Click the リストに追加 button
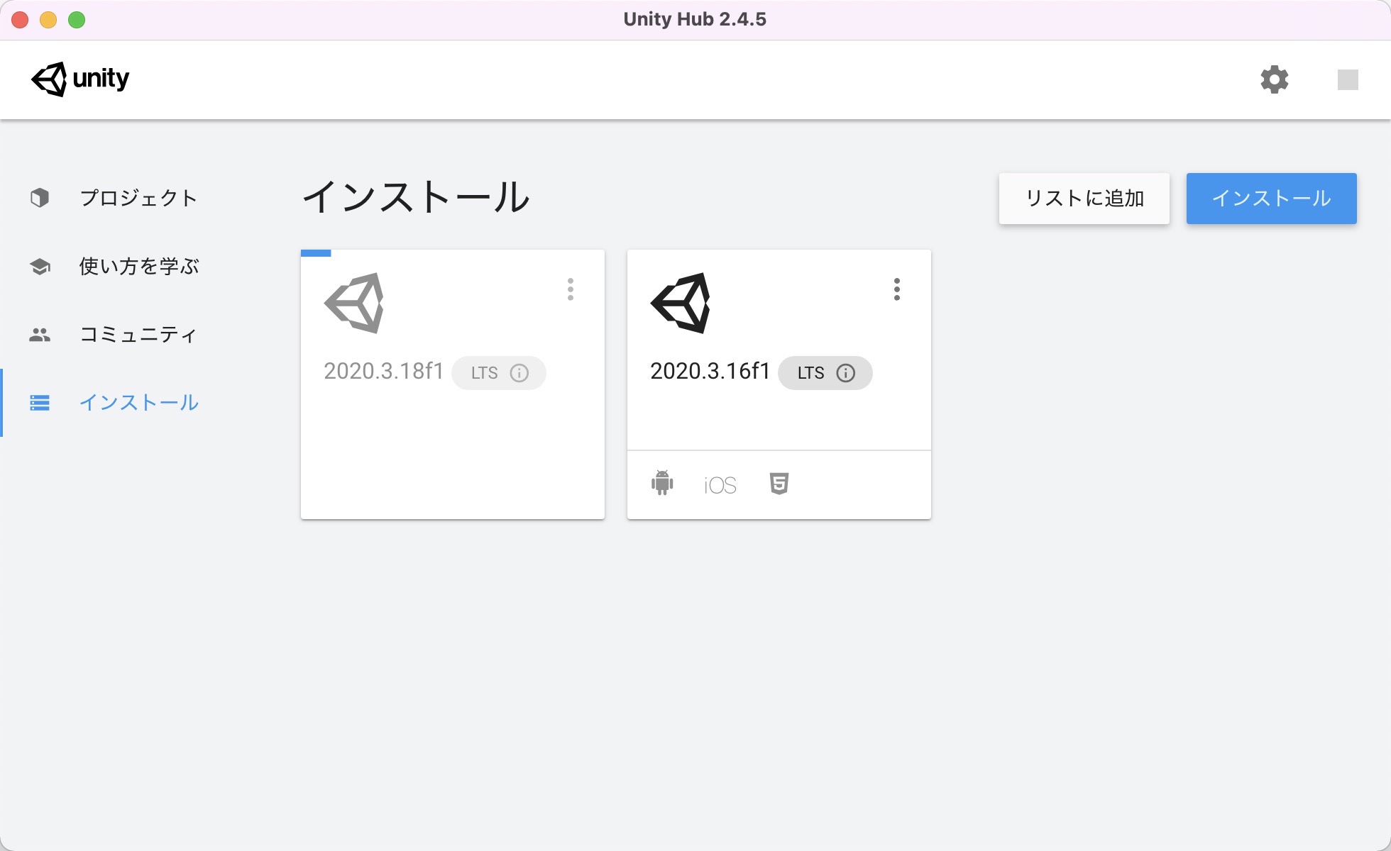 [x=1084, y=199]
